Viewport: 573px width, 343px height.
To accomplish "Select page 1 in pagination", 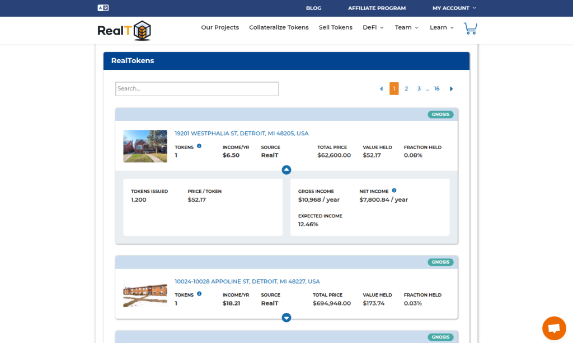I will coord(394,89).
